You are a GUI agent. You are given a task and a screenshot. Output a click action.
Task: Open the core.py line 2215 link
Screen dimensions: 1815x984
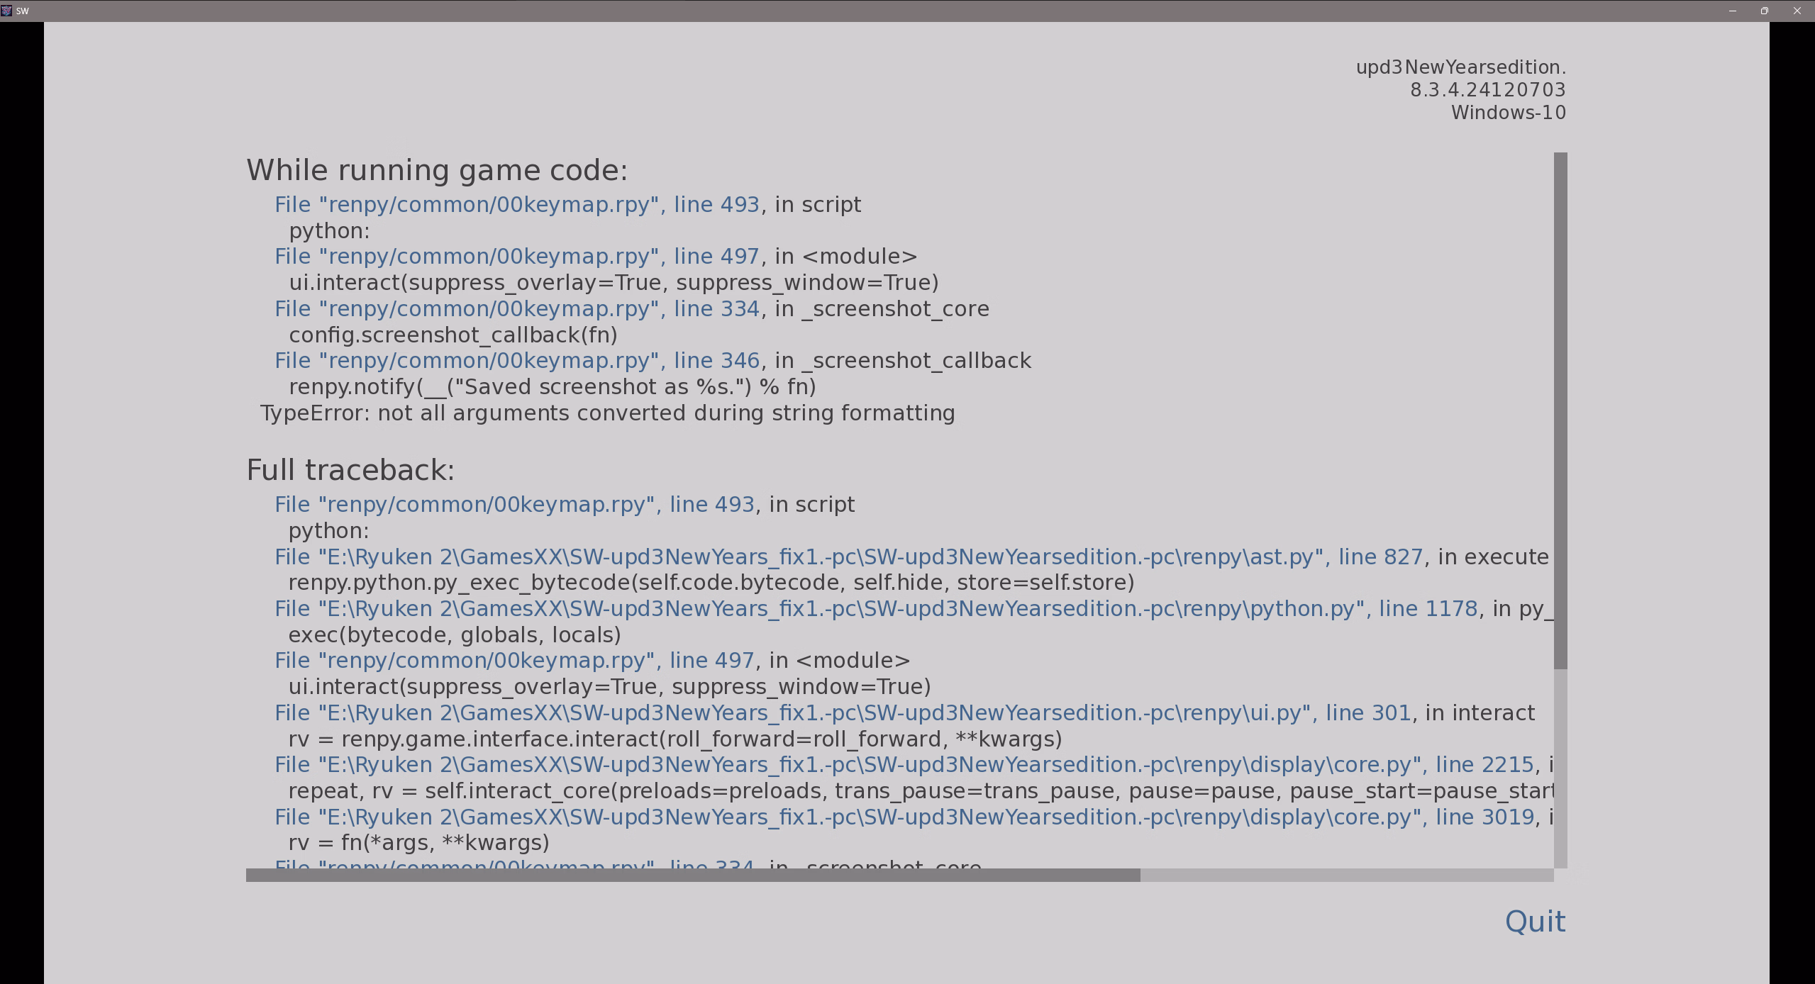click(903, 765)
